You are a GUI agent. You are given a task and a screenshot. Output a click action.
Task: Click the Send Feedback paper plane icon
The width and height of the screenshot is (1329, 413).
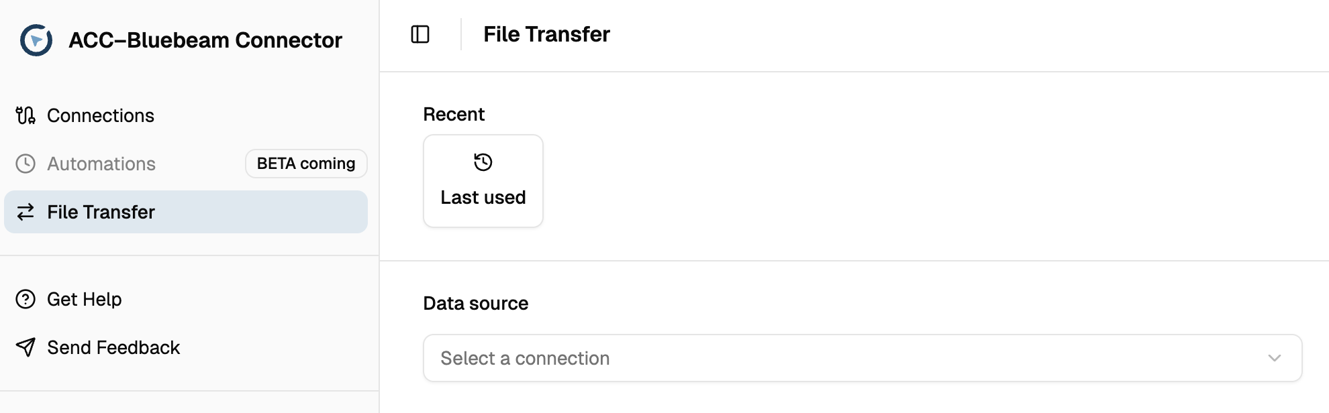tap(26, 347)
